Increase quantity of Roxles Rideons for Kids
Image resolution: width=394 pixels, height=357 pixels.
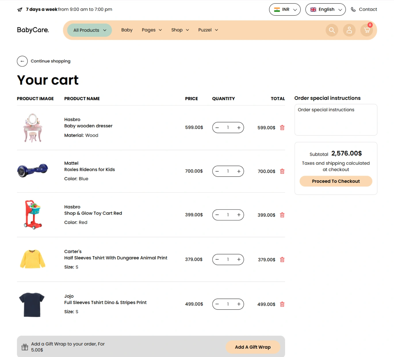click(x=239, y=171)
